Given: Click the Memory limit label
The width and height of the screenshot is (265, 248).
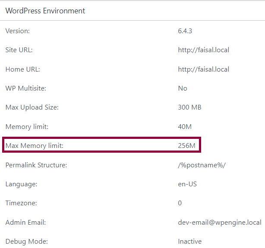Looking at the screenshot, I should click(27, 127).
